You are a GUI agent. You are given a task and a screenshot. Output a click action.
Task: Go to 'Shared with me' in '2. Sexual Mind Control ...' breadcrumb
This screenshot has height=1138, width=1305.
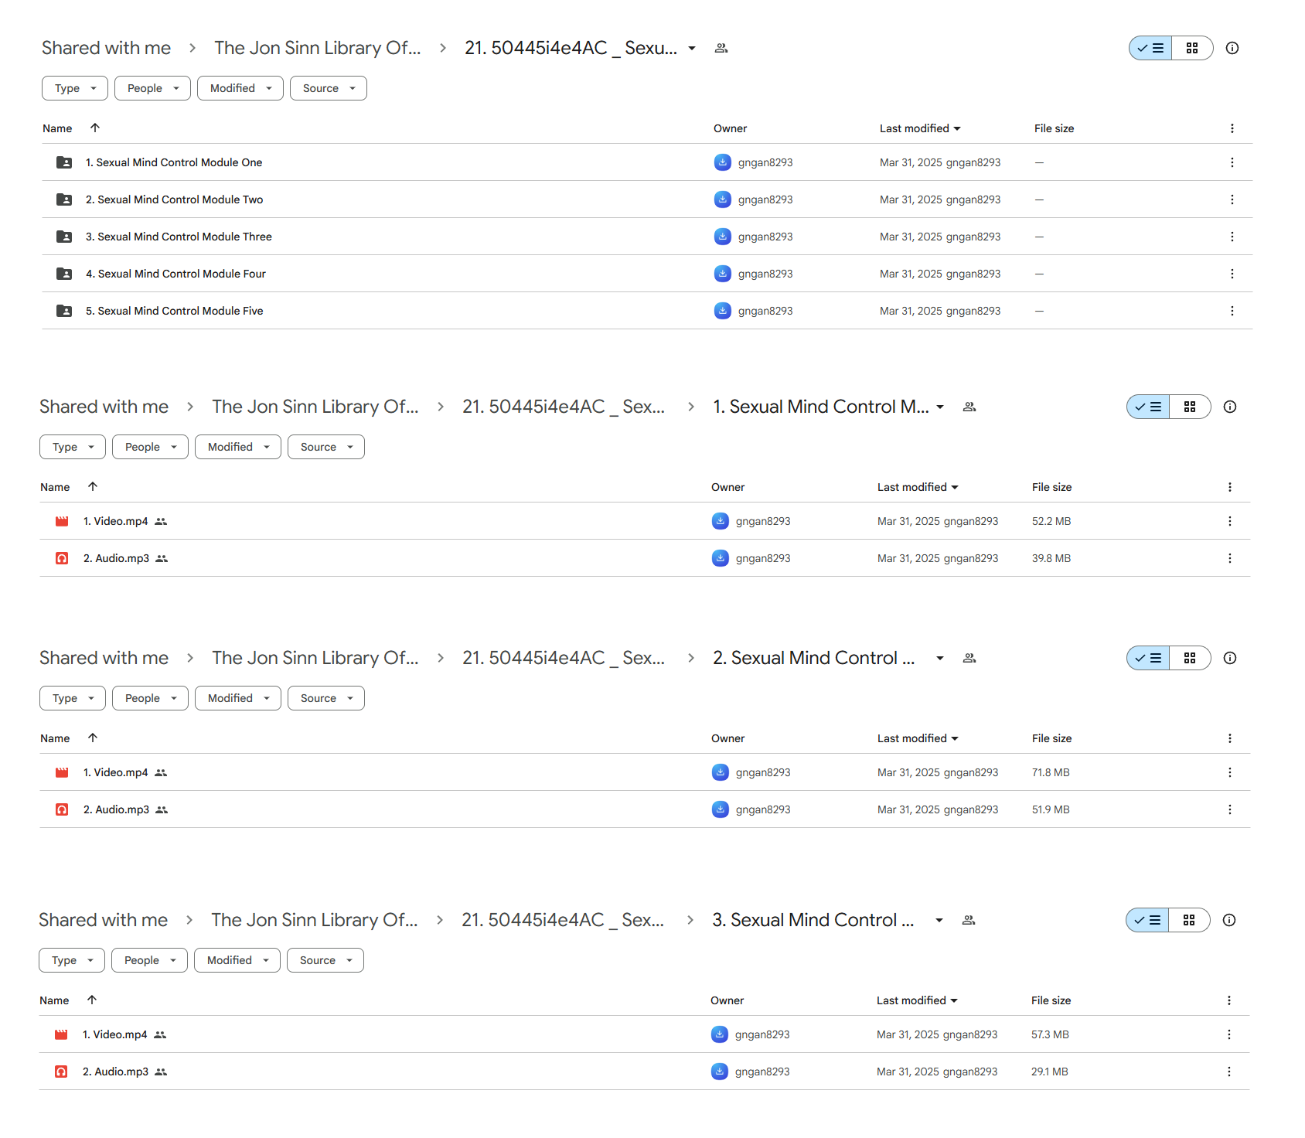click(x=104, y=658)
